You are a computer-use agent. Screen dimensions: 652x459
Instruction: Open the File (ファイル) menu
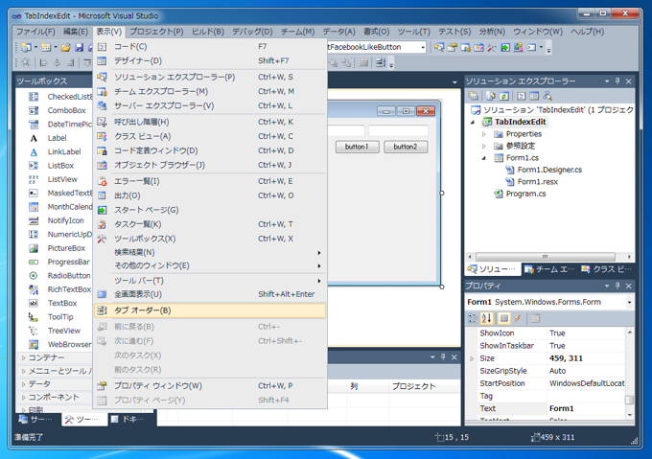tap(35, 32)
